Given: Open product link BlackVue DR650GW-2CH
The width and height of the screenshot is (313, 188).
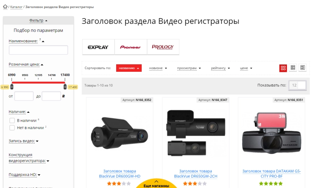Looking at the screenshot, I should (x=195, y=174).
